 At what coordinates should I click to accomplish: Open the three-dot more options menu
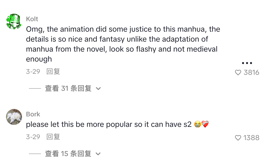(247, 63)
